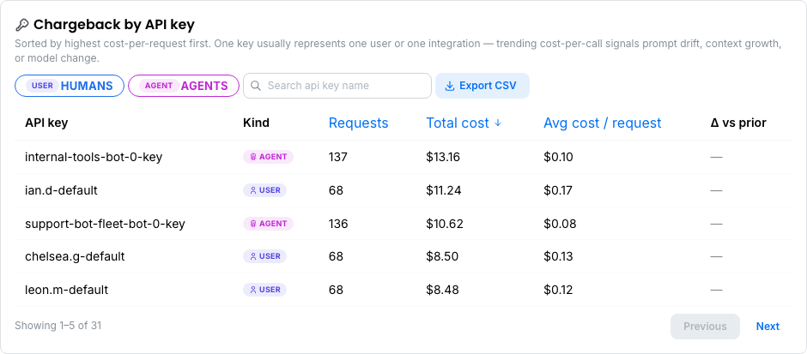Toggle the HUMANS filter chip
Screen dimensions: 807x354
(x=70, y=86)
